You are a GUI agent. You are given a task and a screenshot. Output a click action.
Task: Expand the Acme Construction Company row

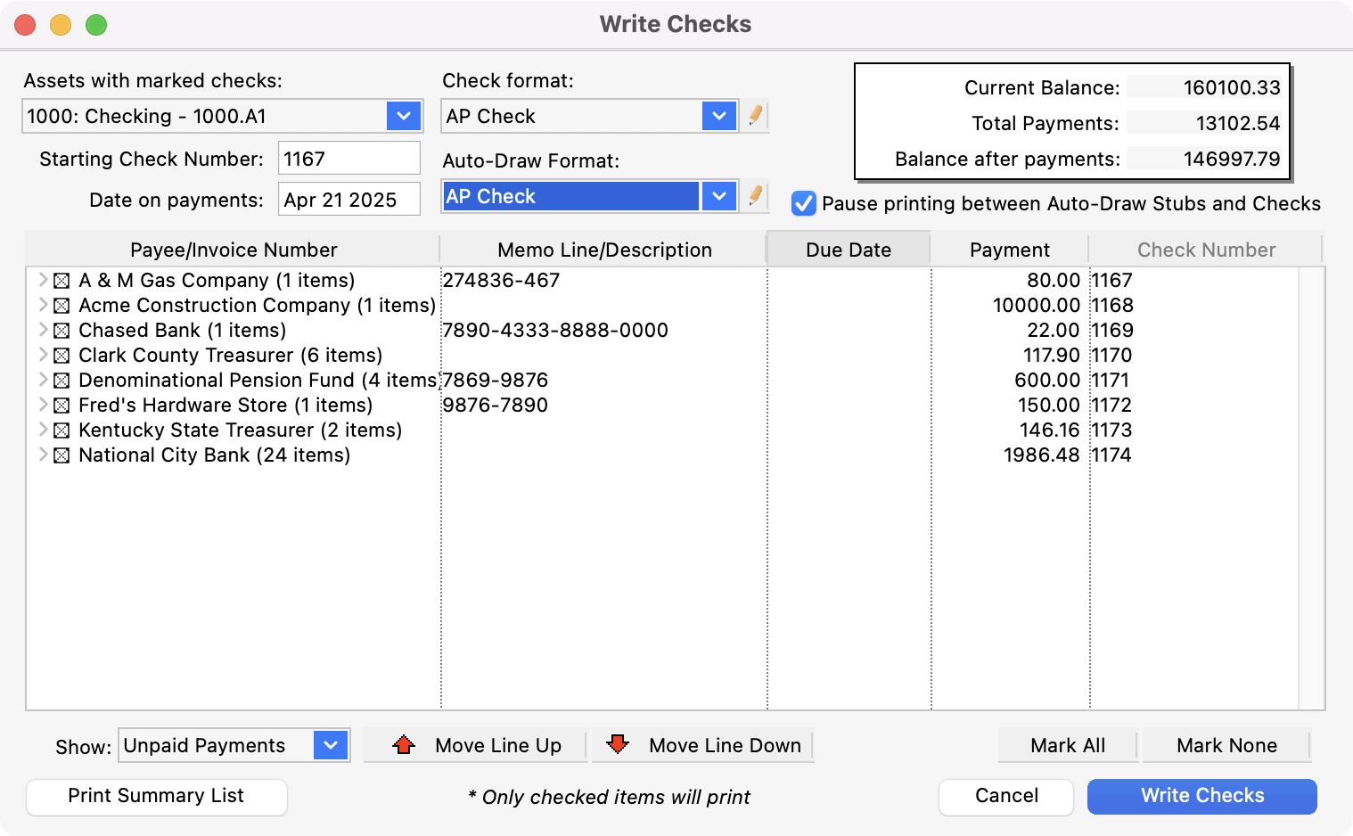[42, 305]
